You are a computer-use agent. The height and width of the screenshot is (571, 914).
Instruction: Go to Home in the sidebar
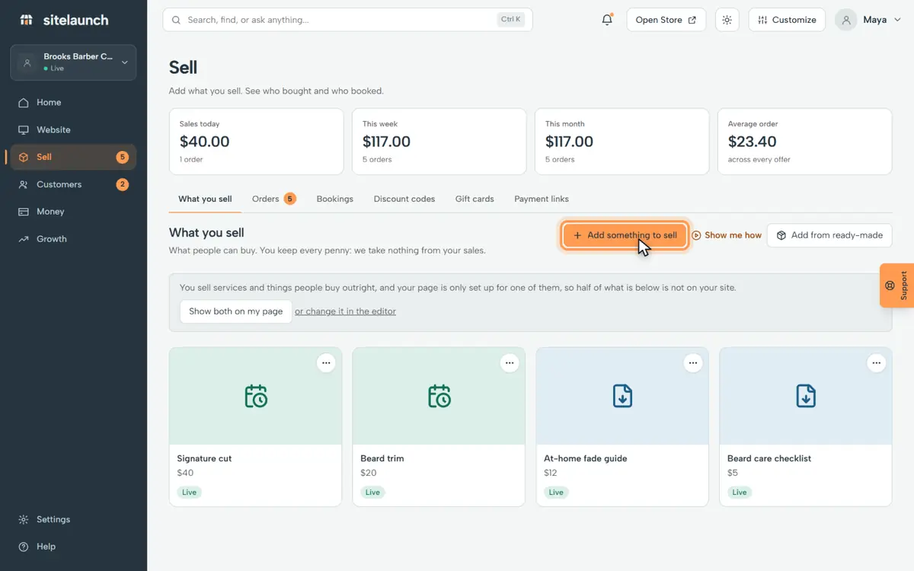click(73, 103)
